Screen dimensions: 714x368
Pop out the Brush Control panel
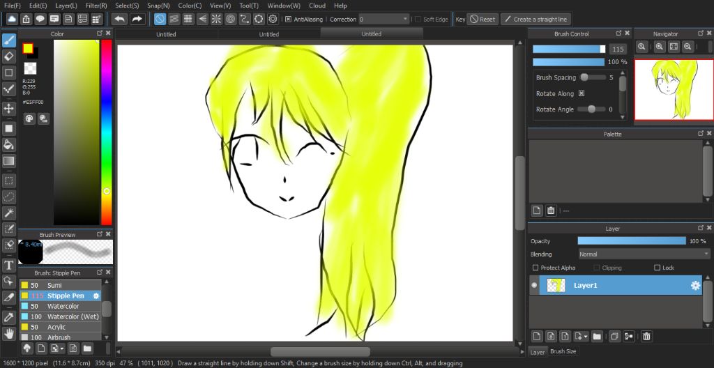(x=618, y=33)
